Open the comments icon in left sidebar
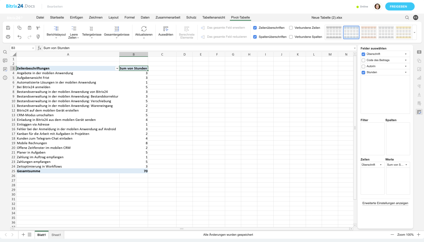 5,61
